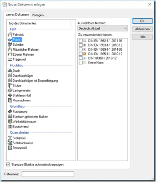Click the Trägerrost icon
The image size is (156, 182).
(10, 59)
